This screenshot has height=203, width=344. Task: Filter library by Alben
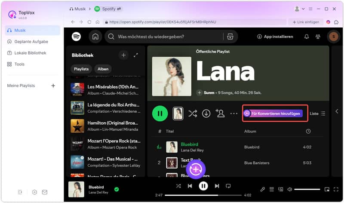(103, 69)
